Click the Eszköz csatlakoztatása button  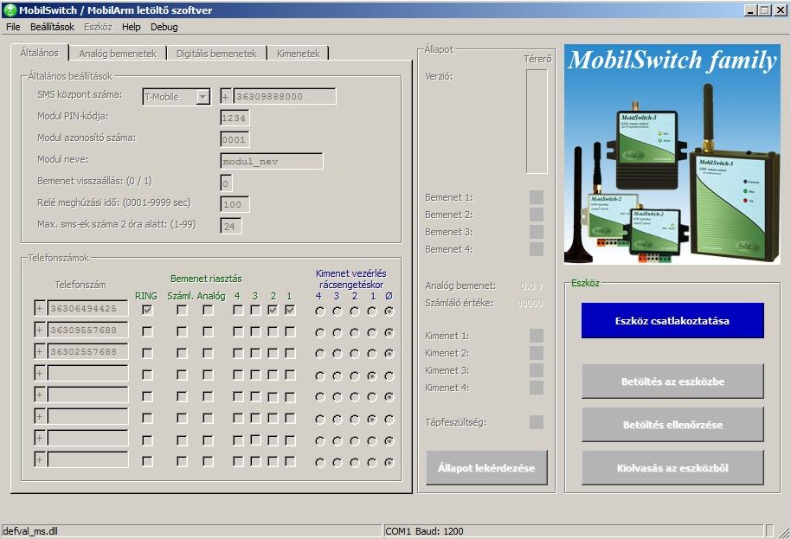click(x=672, y=321)
